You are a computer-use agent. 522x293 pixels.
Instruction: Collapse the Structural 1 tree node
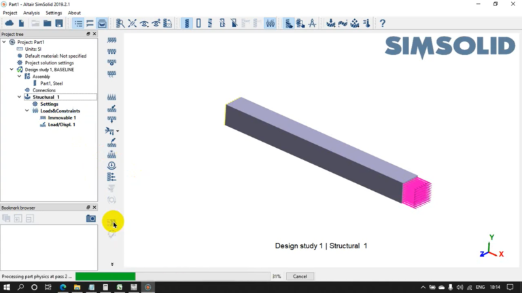tap(19, 97)
